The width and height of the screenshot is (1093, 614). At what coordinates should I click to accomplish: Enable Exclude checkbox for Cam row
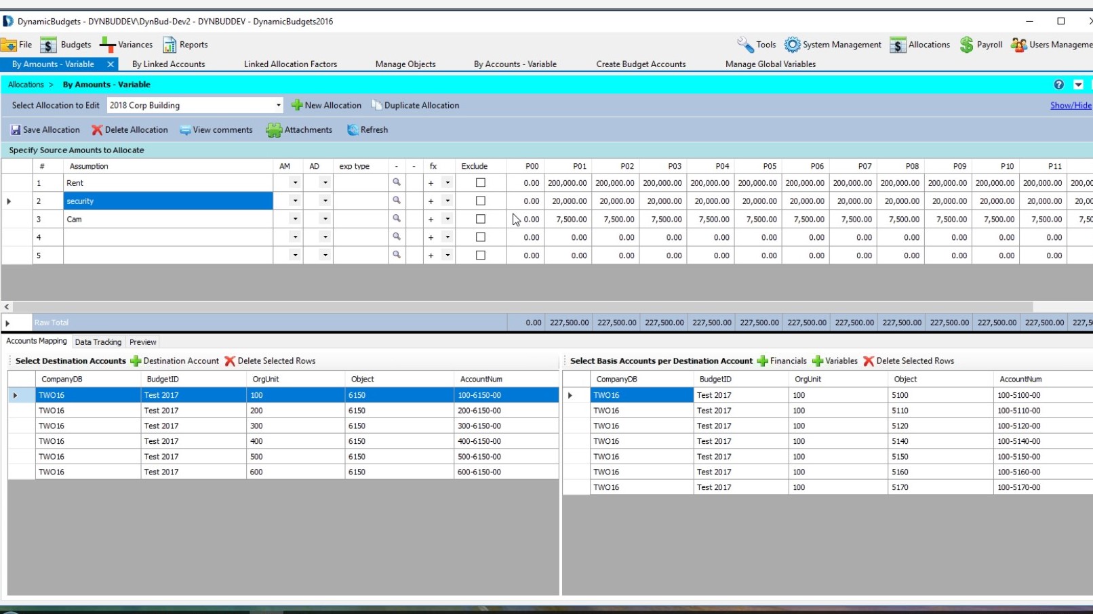(481, 220)
